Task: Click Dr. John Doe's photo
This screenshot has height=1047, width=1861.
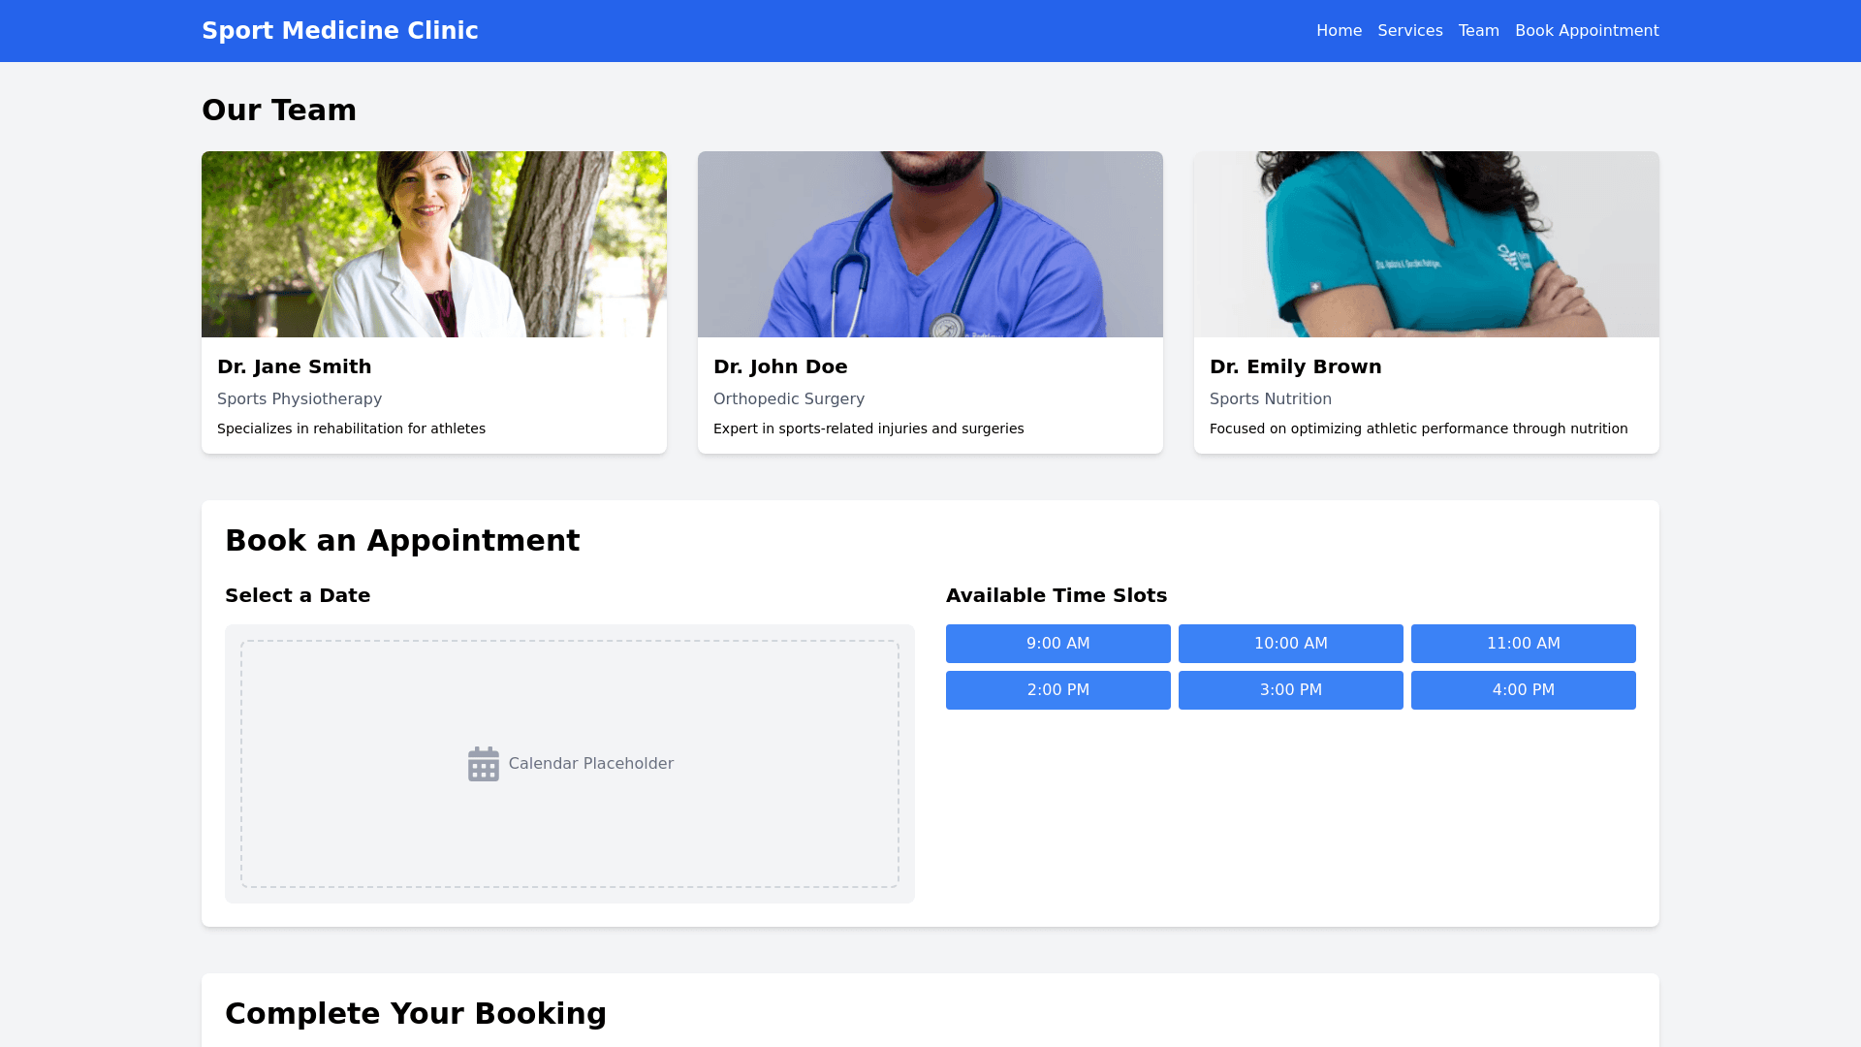Action: [930, 244]
